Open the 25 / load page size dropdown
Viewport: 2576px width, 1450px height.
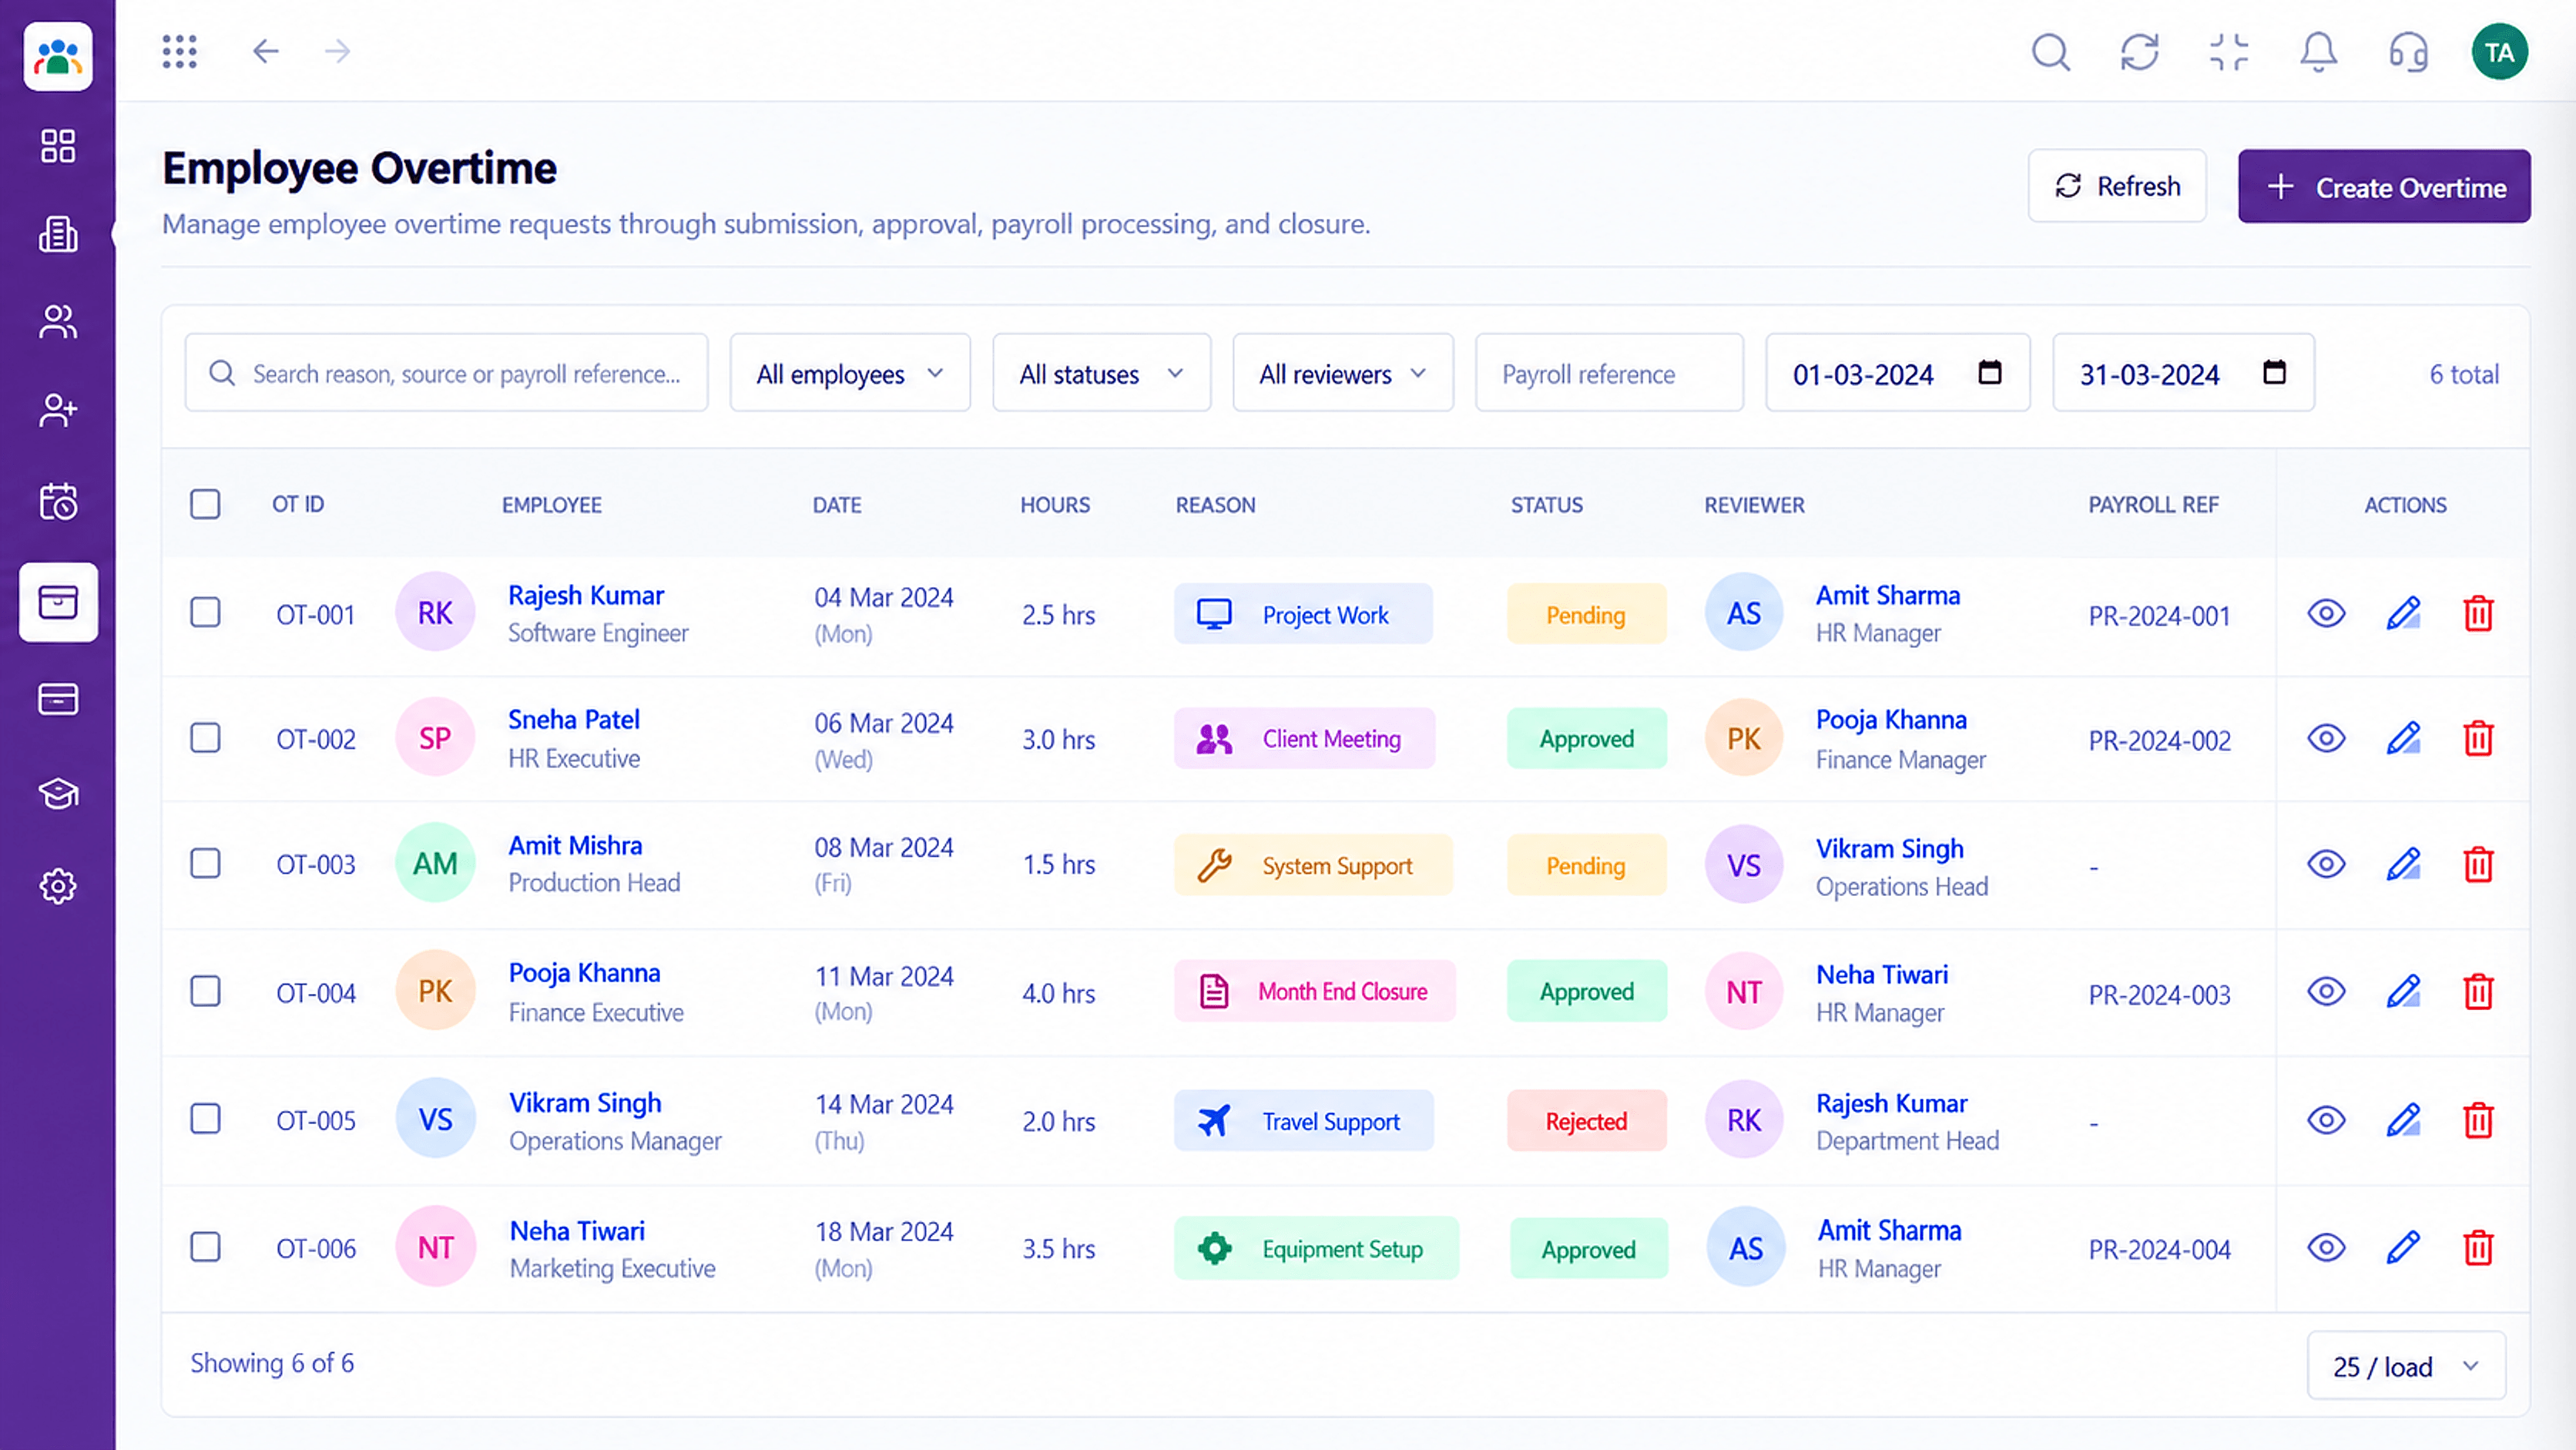pyautogui.click(x=2406, y=1366)
